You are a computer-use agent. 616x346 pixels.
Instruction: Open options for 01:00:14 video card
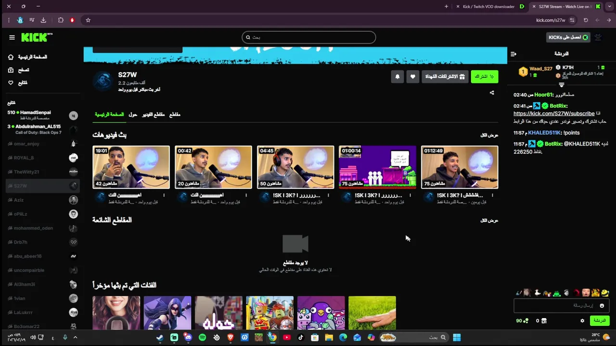pos(411,195)
